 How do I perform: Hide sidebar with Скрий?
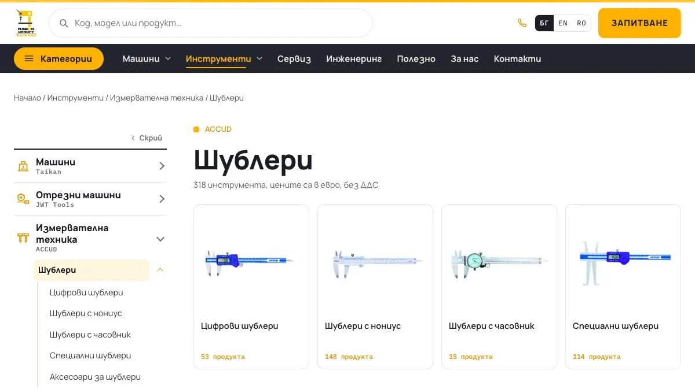coord(147,138)
